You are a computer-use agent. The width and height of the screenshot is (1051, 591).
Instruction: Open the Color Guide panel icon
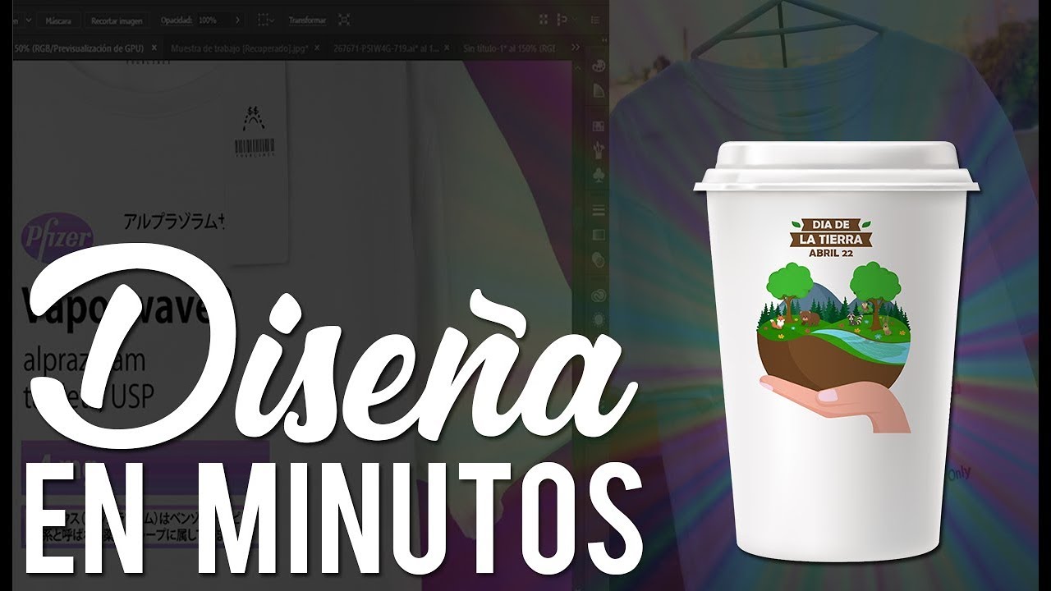tap(599, 90)
